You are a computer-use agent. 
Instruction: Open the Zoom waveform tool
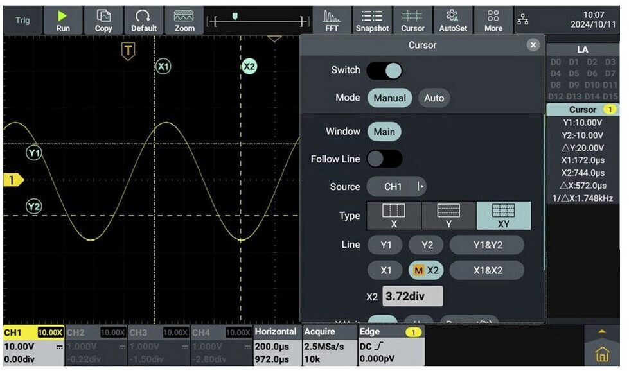coord(184,21)
